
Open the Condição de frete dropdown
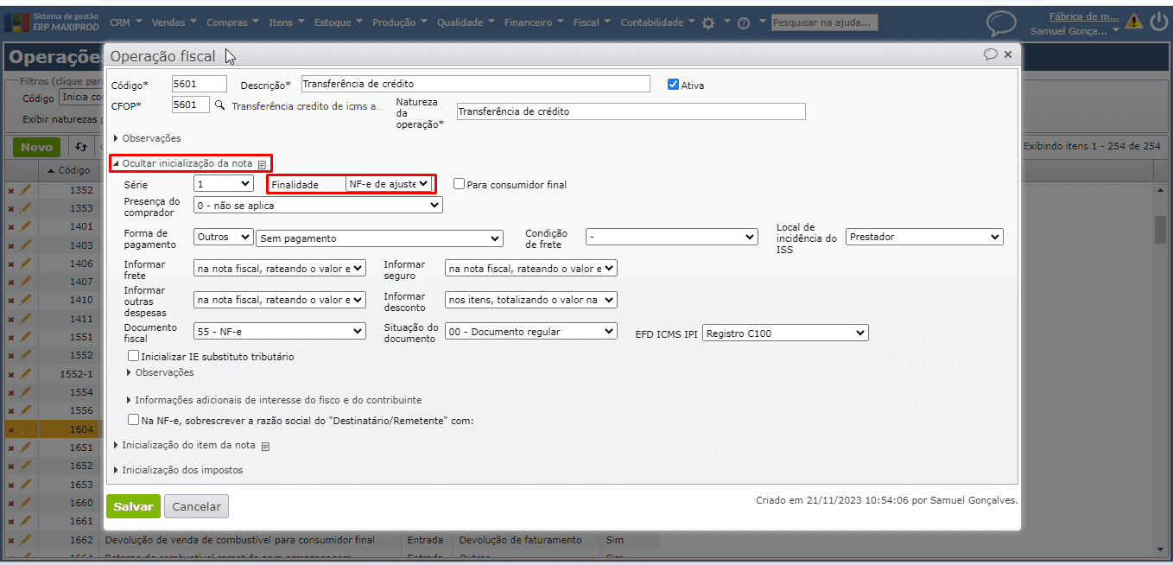point(672,237)
